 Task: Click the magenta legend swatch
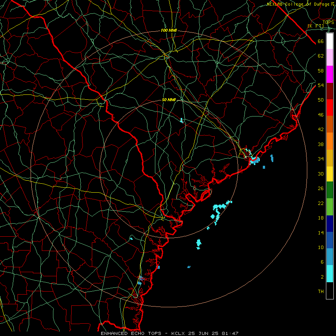pos(330,74)
